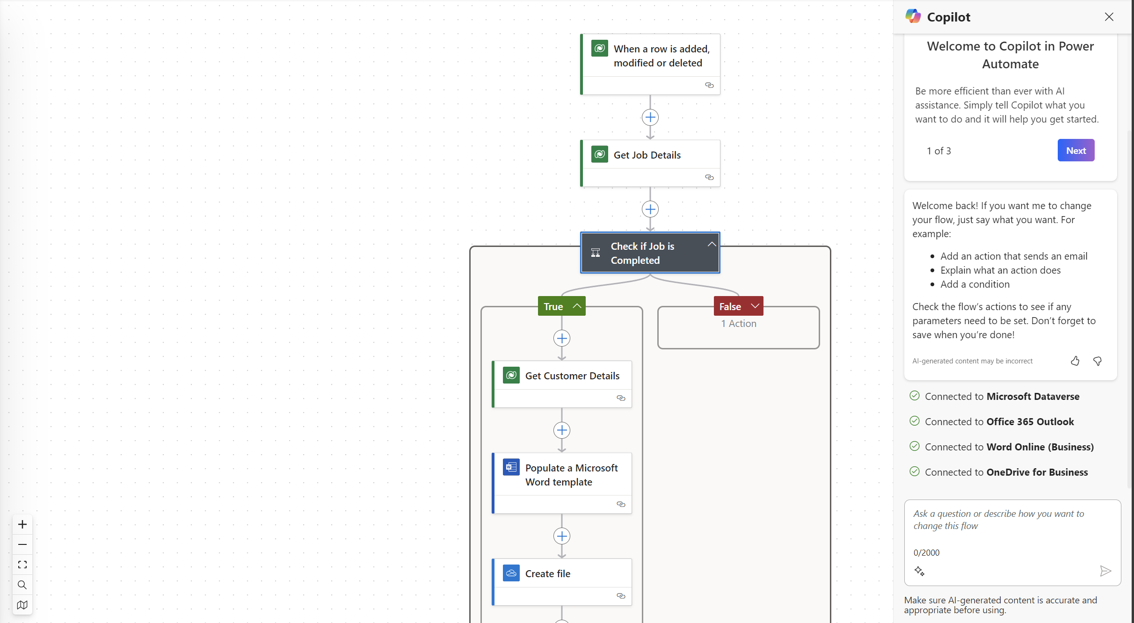Select the When a row is added trigger card

pyautogui.click(x=650, y=64)
